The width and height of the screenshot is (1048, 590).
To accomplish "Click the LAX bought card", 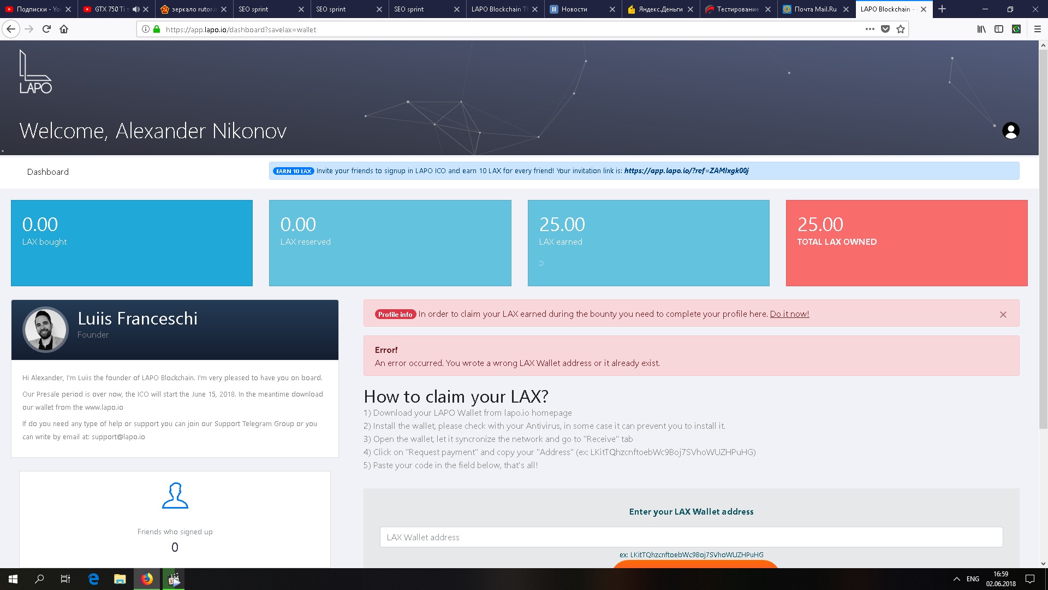I will (132, 243).
